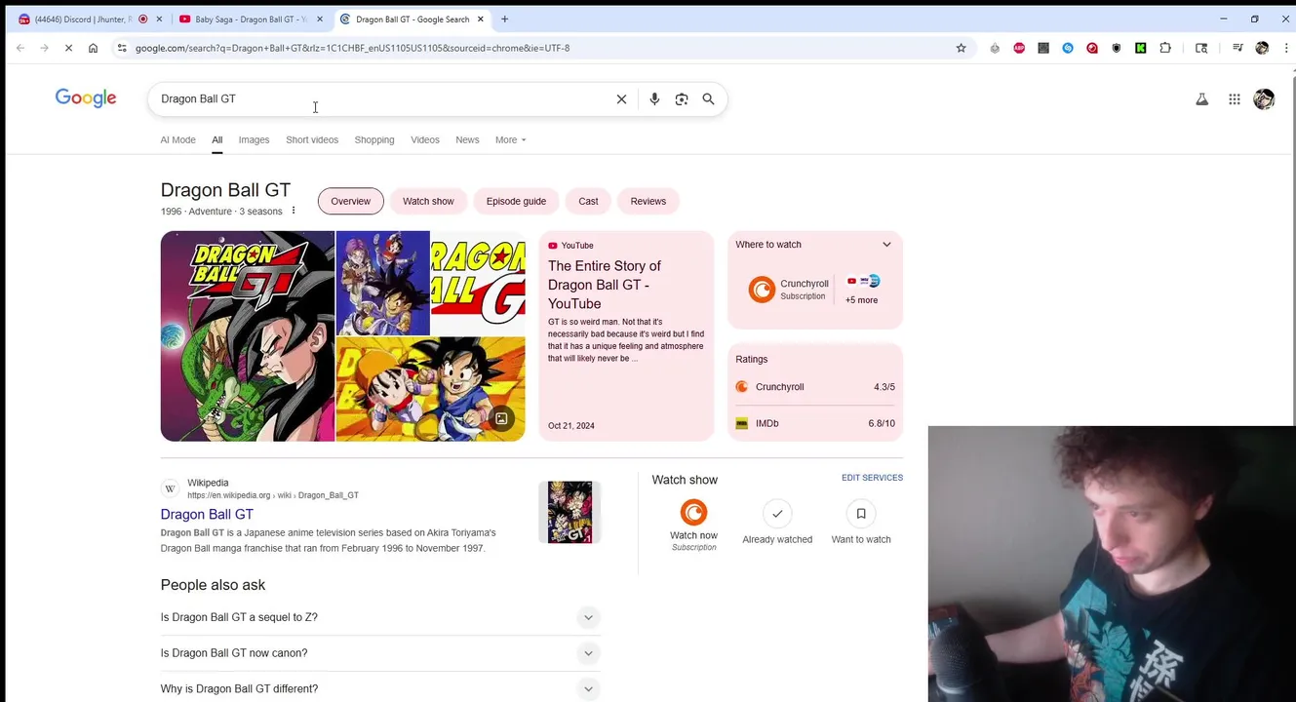Bookmark this page with star icon
The height and width of the screenshot is (702, 1296).
point(961,48)
